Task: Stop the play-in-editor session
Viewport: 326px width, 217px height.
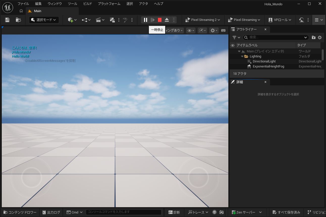Action: (x=160, y=20)
